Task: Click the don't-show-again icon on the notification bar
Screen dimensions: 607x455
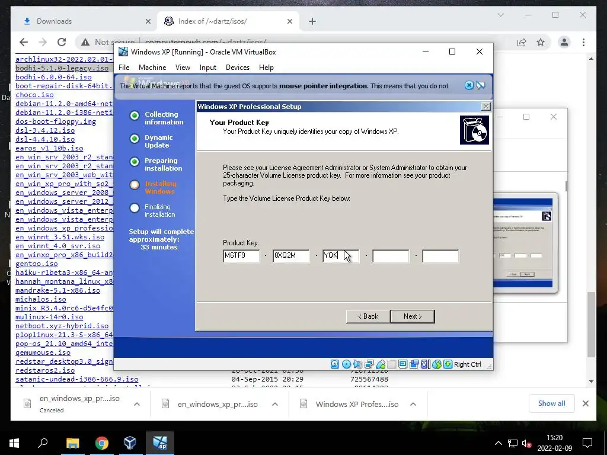Action: tap(480, 85)
